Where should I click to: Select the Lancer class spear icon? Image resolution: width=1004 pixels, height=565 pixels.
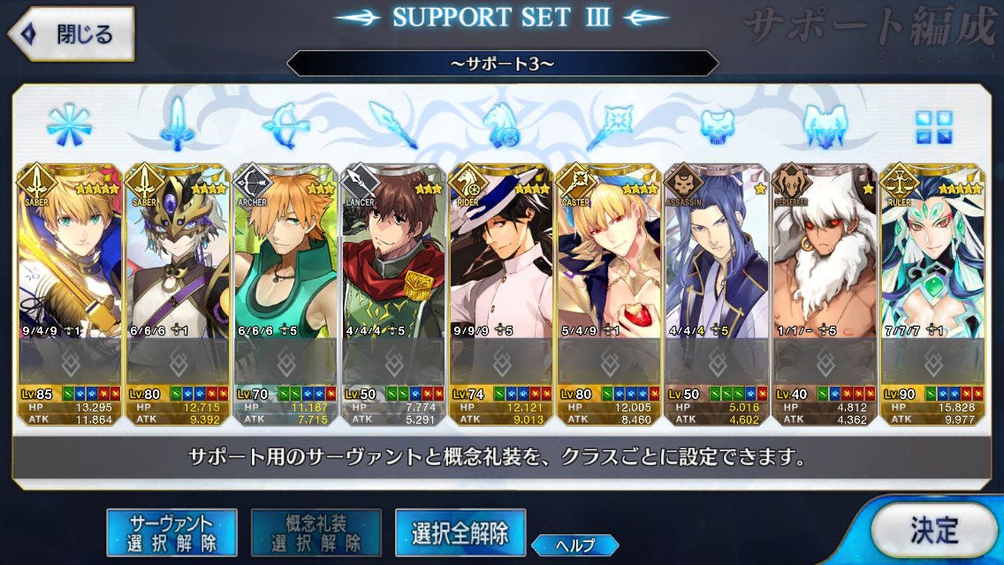[393, 124]
